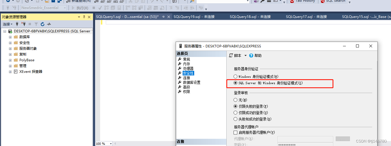Pin the Object Explorer panel (auto-hide)
The height and width of the screenshot is (146, 391).
[84, 17]
